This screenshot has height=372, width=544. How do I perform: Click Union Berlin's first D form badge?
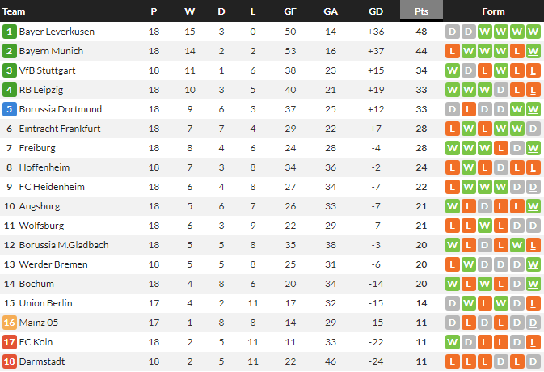(452, 303)
